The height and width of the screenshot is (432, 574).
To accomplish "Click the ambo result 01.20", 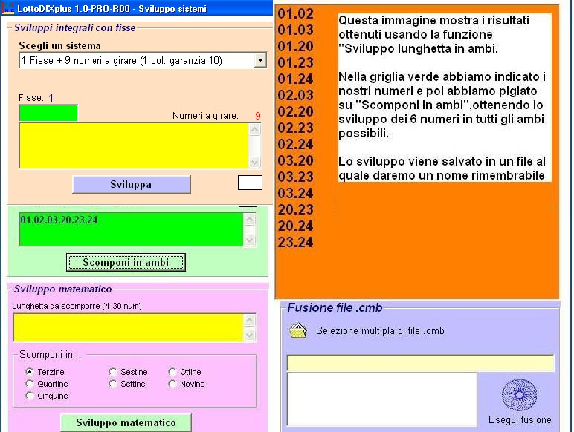I will click(x=295, y=47).
